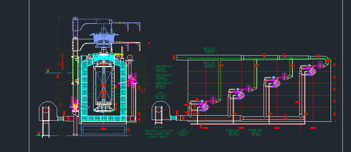Viewport: 351px width, 152px height.
Task: Select the fan spec text 101mbar 720m3/h
Action: pos(158,136)
